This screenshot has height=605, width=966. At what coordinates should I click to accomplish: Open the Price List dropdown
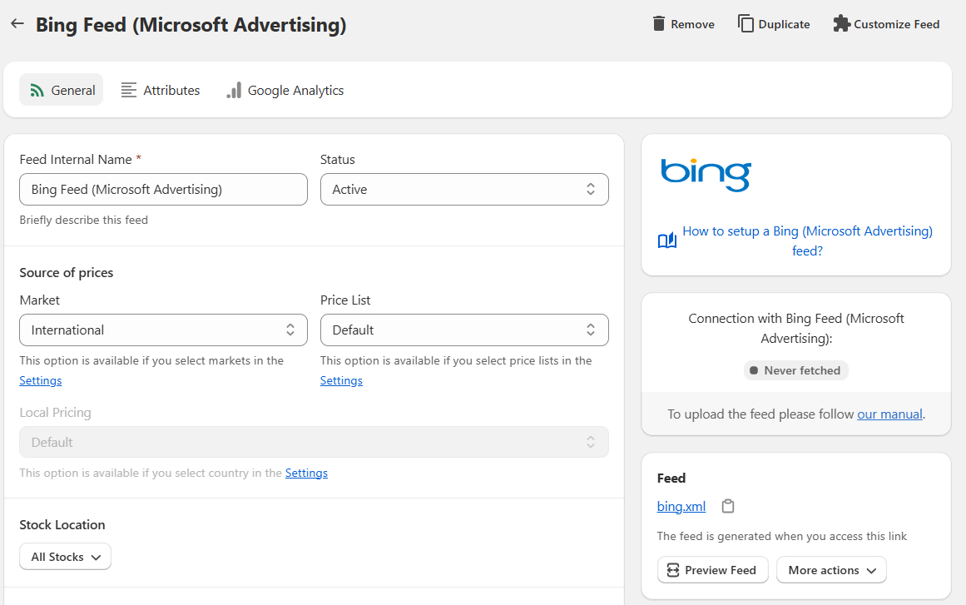point(464,330)
